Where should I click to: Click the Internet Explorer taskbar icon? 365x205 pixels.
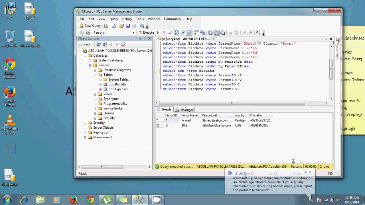point(24,200)
